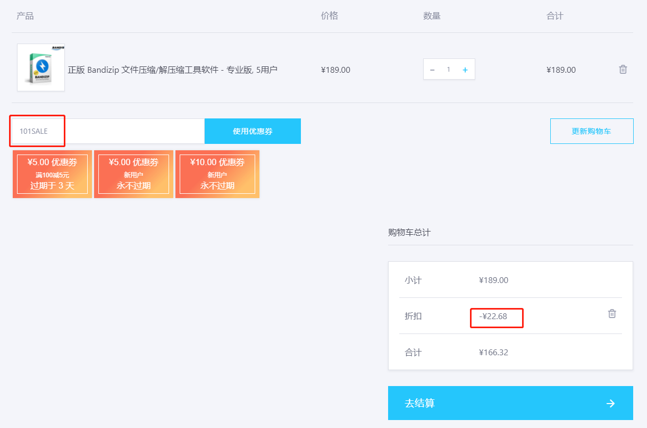Click the 小计 label
Image resolution: width=647 pixels, height=428 pixels.
point(413,280)
